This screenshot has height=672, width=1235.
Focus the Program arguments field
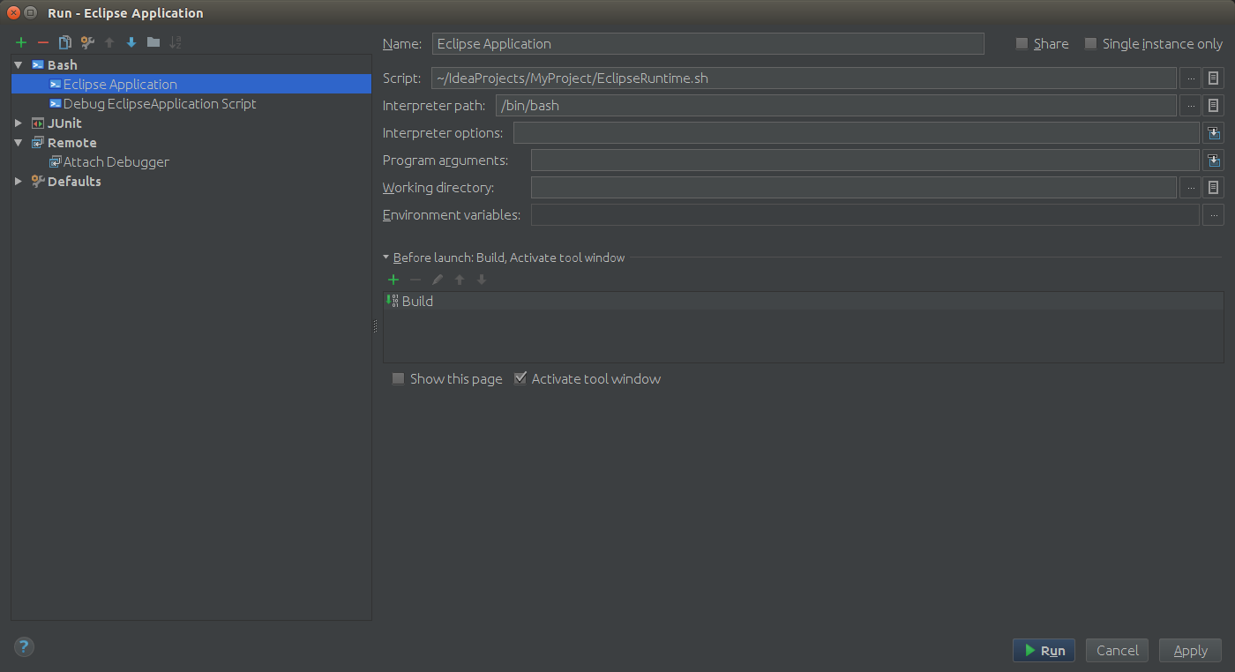tap(865, 161)
